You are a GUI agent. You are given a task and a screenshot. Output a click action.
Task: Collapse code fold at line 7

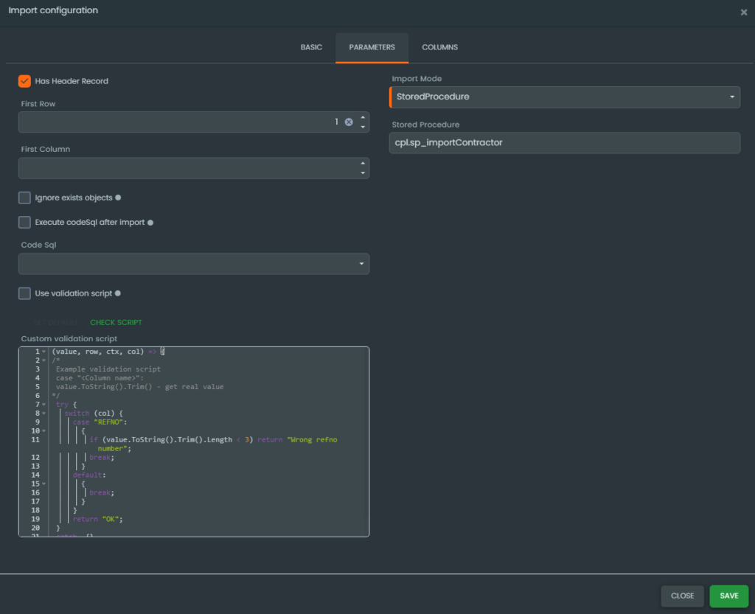click(x=44, y=405)
